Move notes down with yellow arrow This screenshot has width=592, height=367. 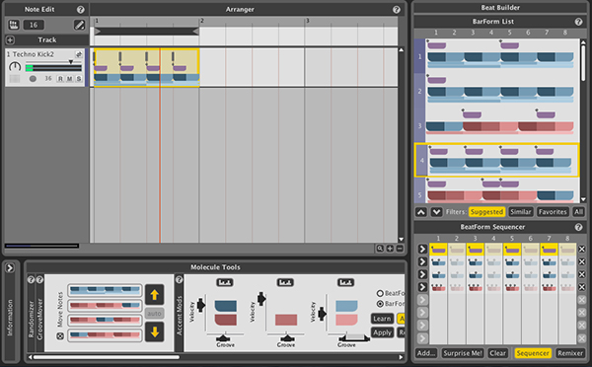(x=155, y=331)
